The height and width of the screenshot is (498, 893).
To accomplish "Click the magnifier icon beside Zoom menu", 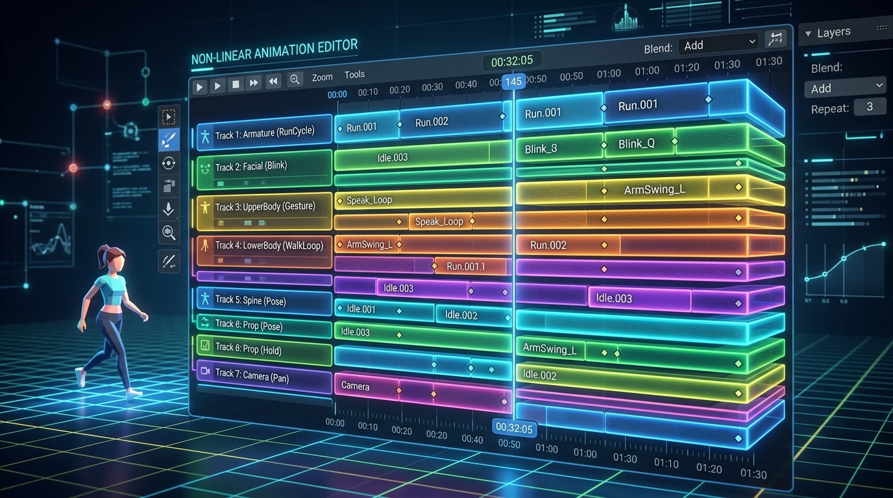I will tap(295, 79).
